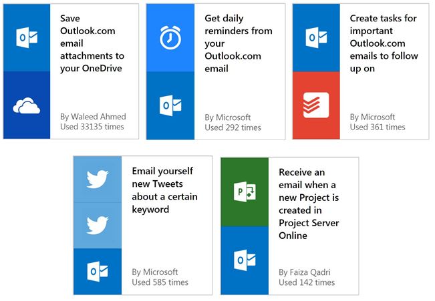Click 'Used 33135 times' usage text
435x301 pixels.
pos(92,127)
